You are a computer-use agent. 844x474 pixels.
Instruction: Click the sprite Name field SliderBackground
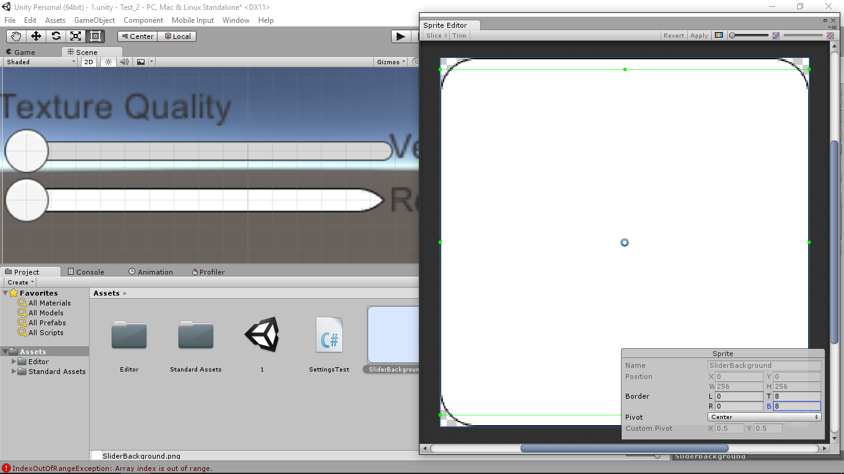pyautogui.click(x=764, y=365)
